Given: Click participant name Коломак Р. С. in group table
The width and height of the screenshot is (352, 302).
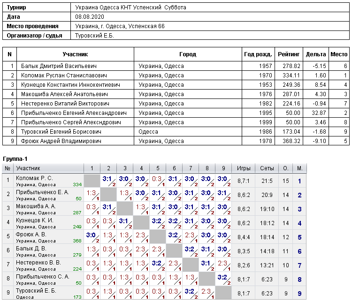Looking at the screenshot, I should [34, 178].
